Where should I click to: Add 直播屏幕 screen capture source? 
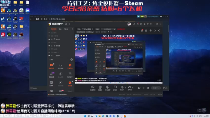point(93,88)
